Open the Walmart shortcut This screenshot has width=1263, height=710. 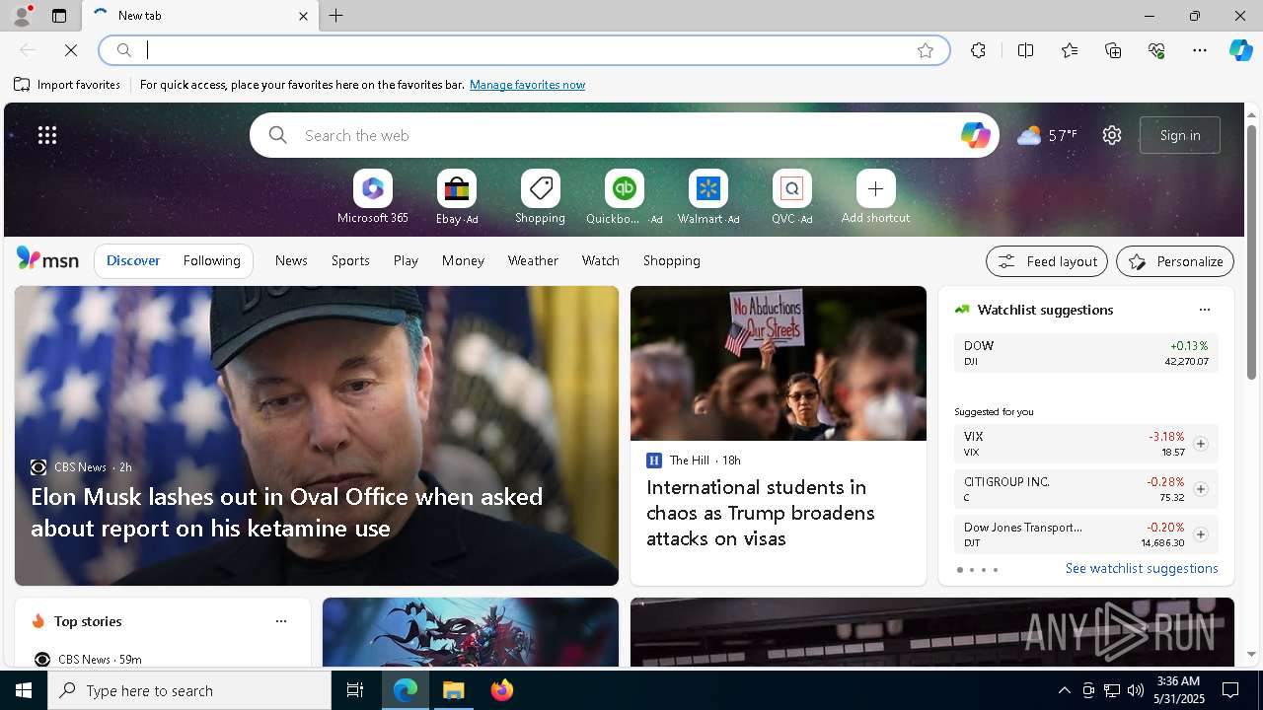click(x=707, y=197)
